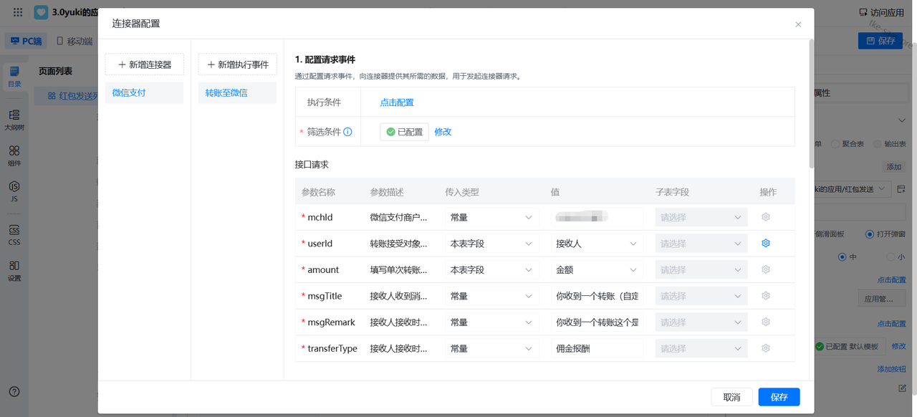Open the 大纲树 sidebar icon
The height and width of the screenshot is (417, 917).
[x=14, y=119]
